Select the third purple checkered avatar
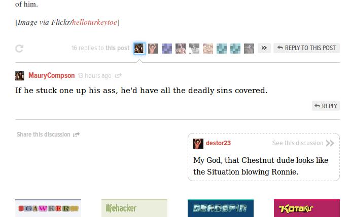This screenshot has width=350, height=217. coord(167,49)
